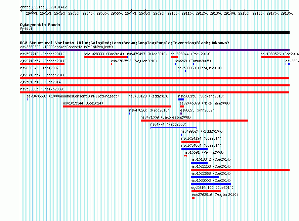Click the DGV Structural Variants track title
Screen dimensions: 299x221
tap(125, 43)
